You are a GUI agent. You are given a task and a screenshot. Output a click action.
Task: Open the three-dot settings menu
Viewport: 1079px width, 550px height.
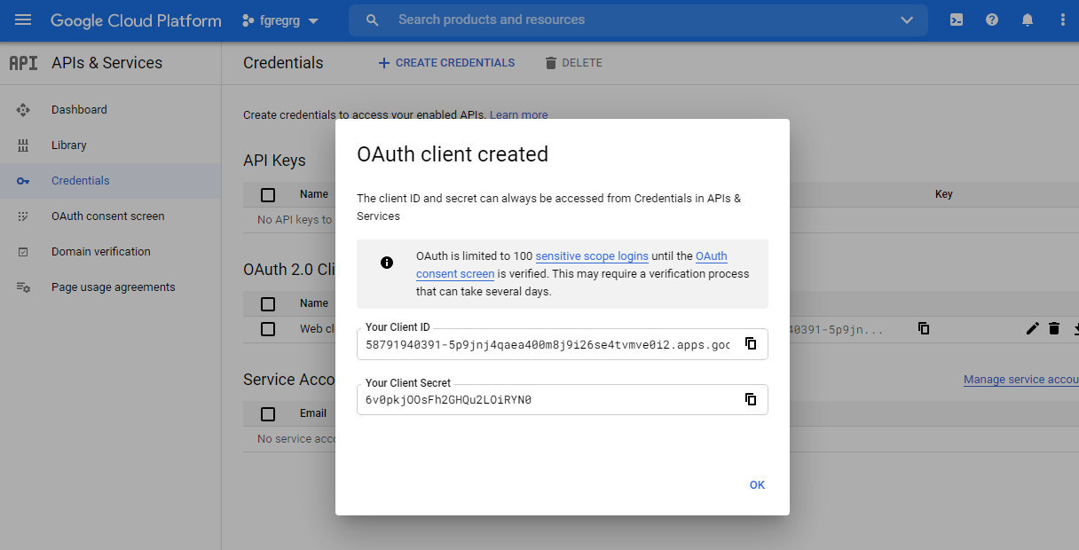tap(1063, 20)
